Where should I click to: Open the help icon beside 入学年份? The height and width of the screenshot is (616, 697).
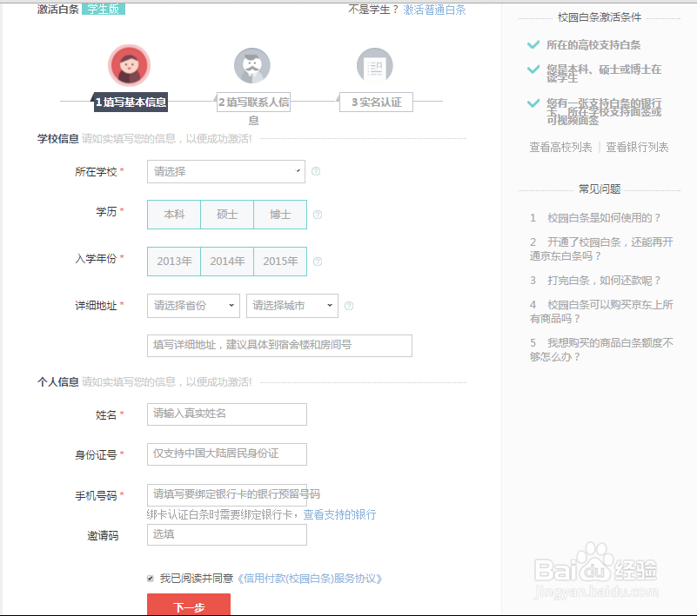coord(316,261)
